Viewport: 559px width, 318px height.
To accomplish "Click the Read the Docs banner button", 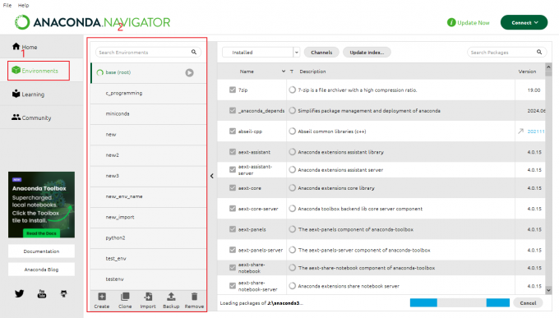I will point(41,233).
